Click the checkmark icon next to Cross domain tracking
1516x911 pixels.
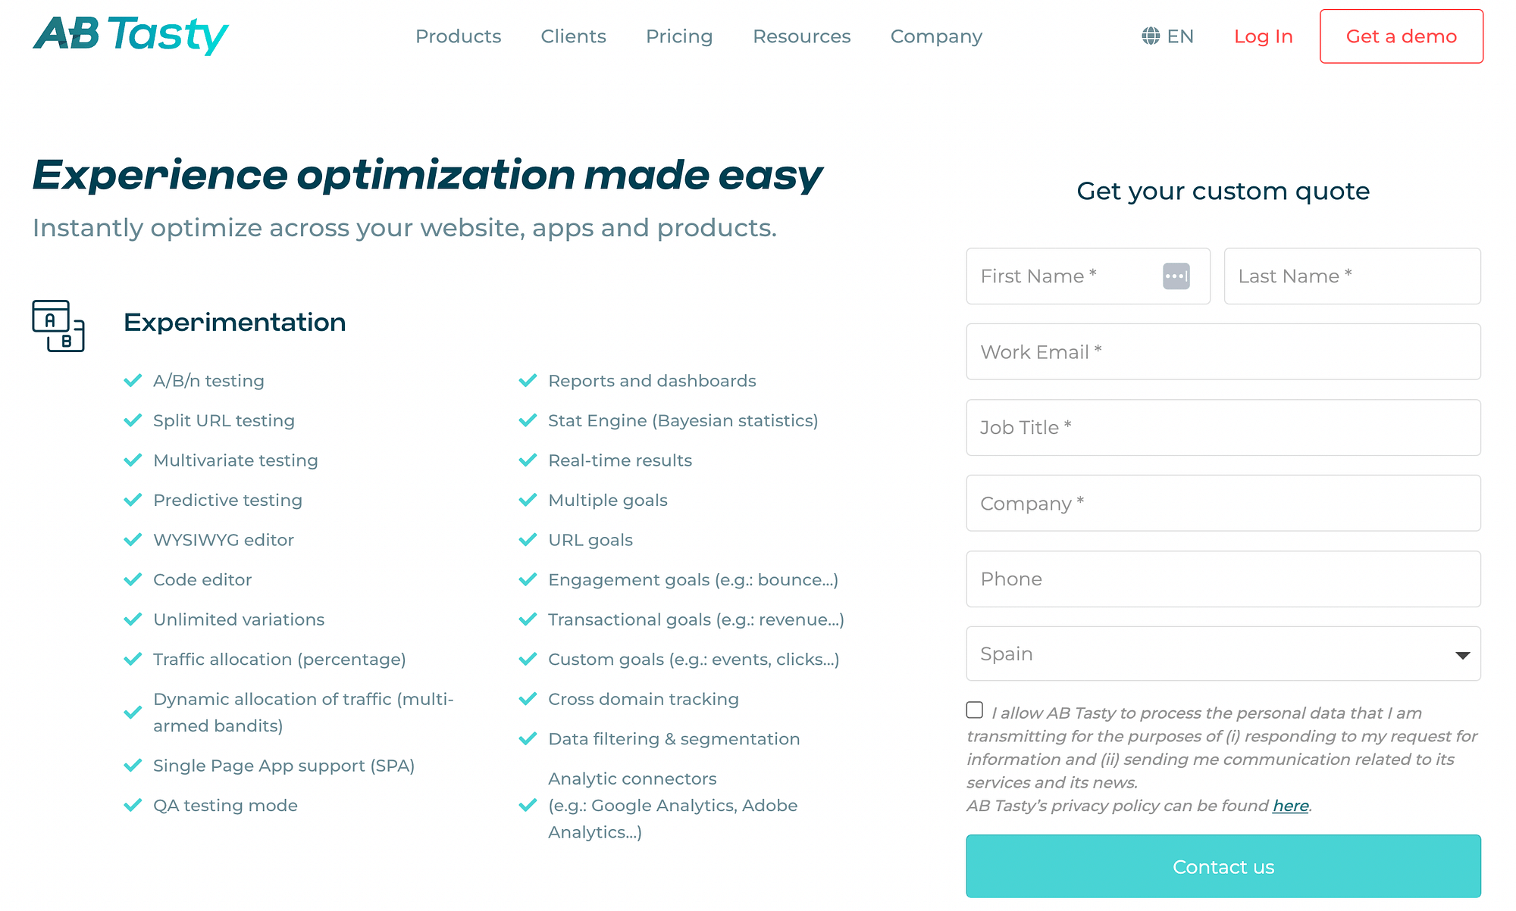point(528,699)
